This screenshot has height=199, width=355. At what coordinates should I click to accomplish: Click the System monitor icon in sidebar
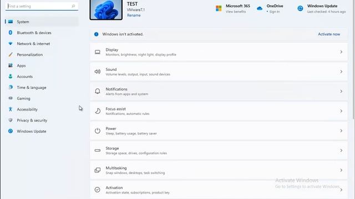11,22
